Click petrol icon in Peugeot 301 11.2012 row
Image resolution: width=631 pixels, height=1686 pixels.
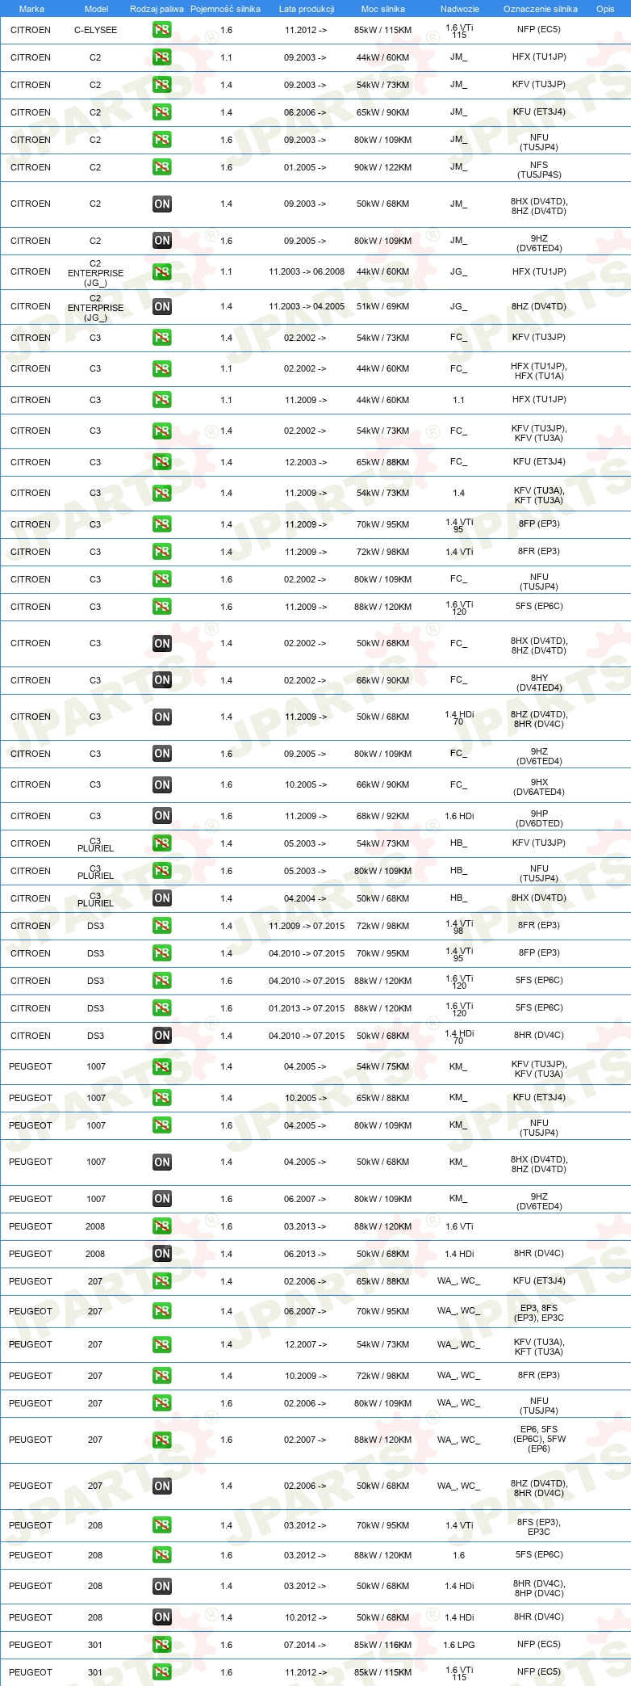[x=161, y=1672]
